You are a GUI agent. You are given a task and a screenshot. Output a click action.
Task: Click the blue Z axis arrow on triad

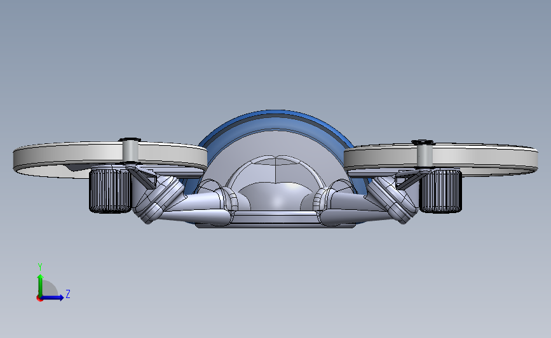click(53, 297)
